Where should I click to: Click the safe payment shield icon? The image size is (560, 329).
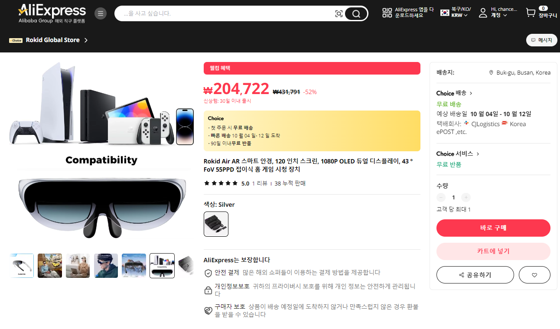tap(208, 273)
